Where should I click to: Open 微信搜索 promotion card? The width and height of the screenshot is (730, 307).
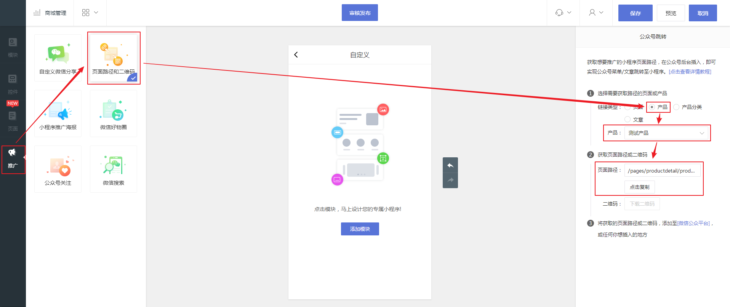114,169
